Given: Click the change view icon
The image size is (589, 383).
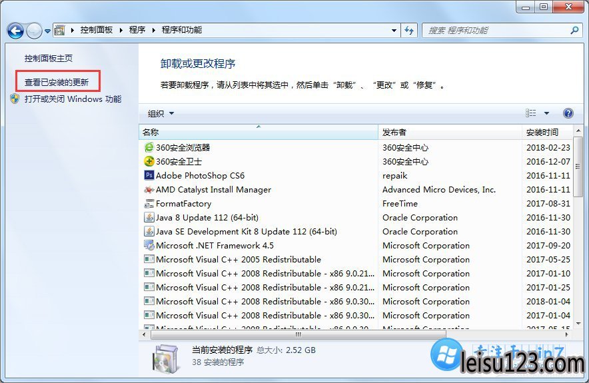Looking at the screenshot, I should 531,113.
